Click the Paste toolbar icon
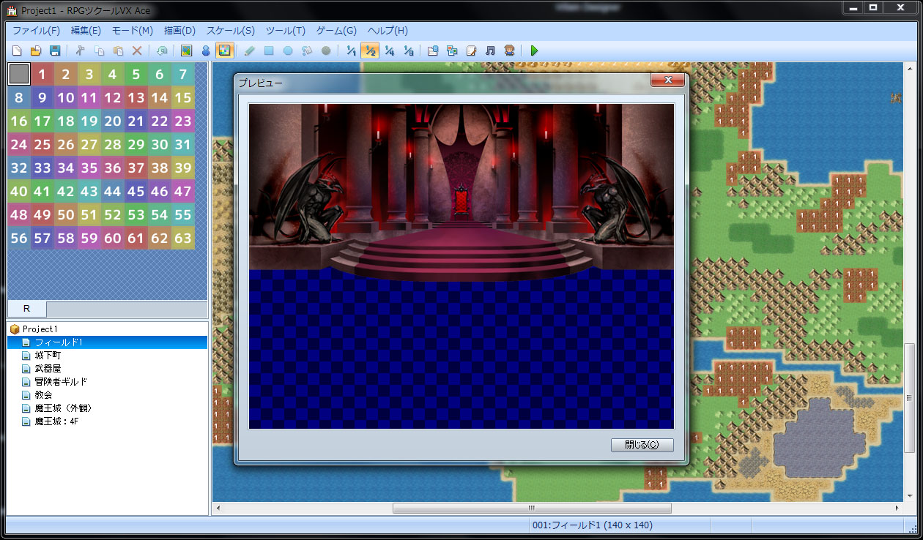The image size is (923, 540). pyautogui.click(x=118, y=51)
